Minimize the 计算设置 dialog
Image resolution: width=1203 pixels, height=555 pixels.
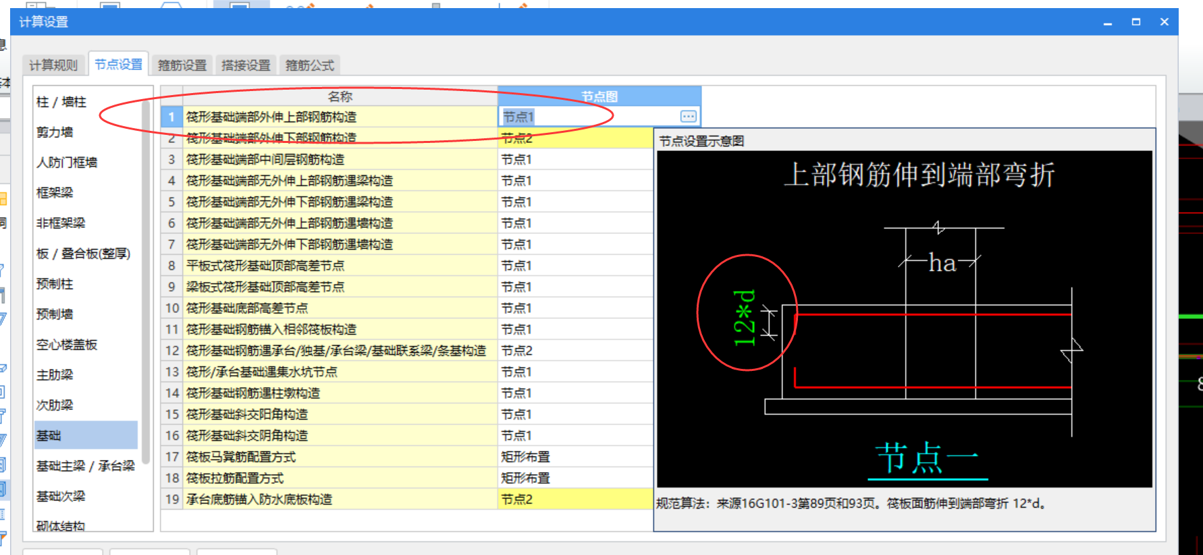coord(1108,22)
